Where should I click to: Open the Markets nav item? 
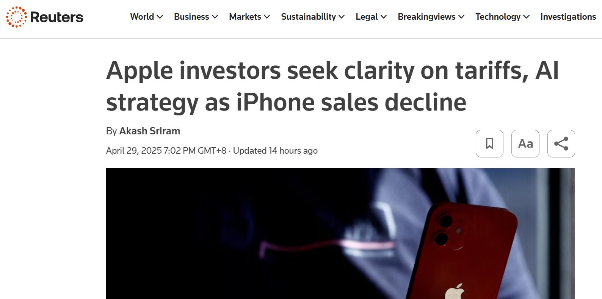[245, 17]
